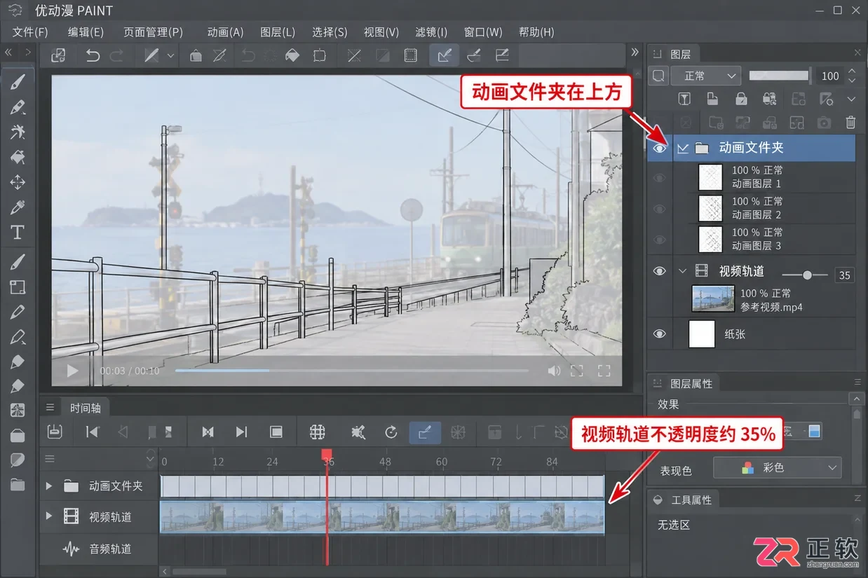Toggle visibility of 动画图层 1

(659, 178)
